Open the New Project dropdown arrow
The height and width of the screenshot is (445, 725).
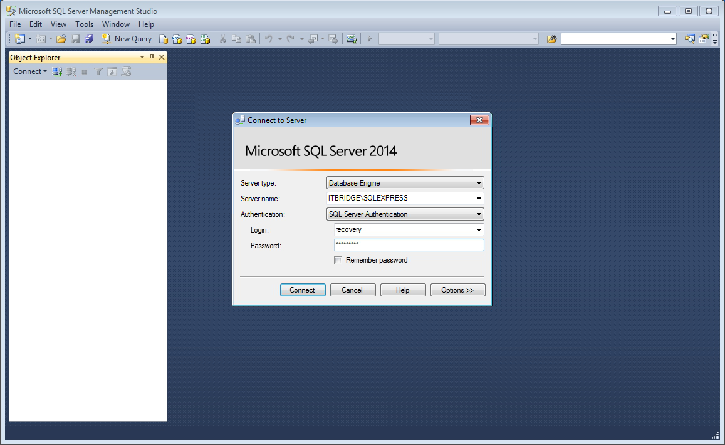[x=30, y=39]
